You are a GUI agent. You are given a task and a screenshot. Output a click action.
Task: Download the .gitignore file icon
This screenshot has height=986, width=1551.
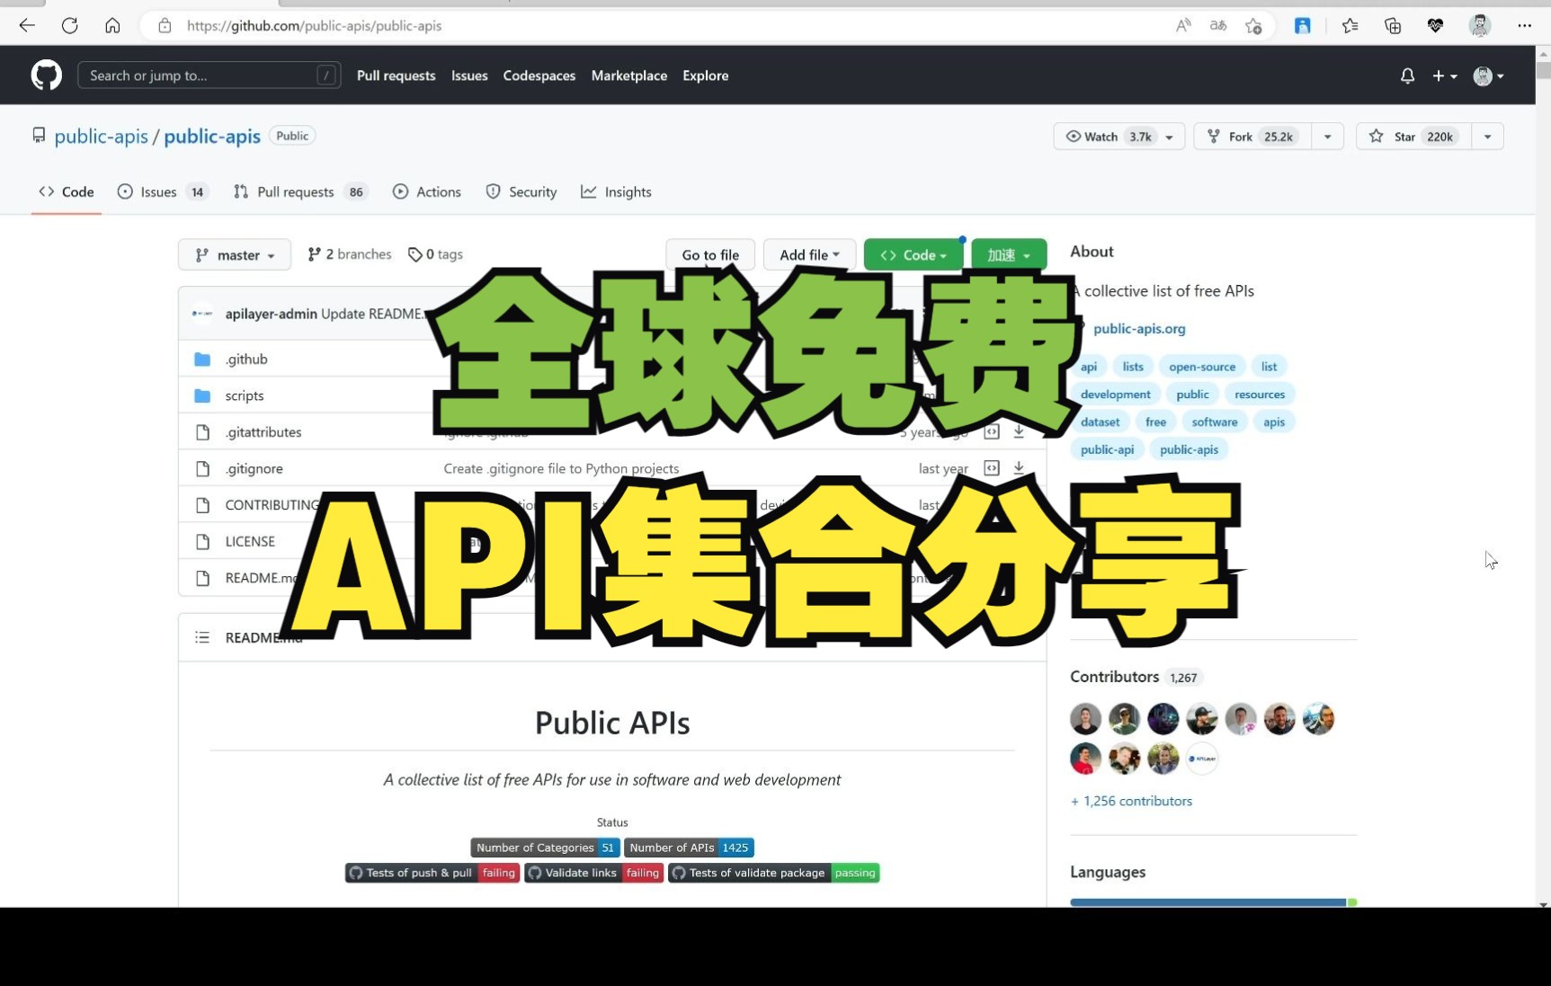(x=1019, y=468)
